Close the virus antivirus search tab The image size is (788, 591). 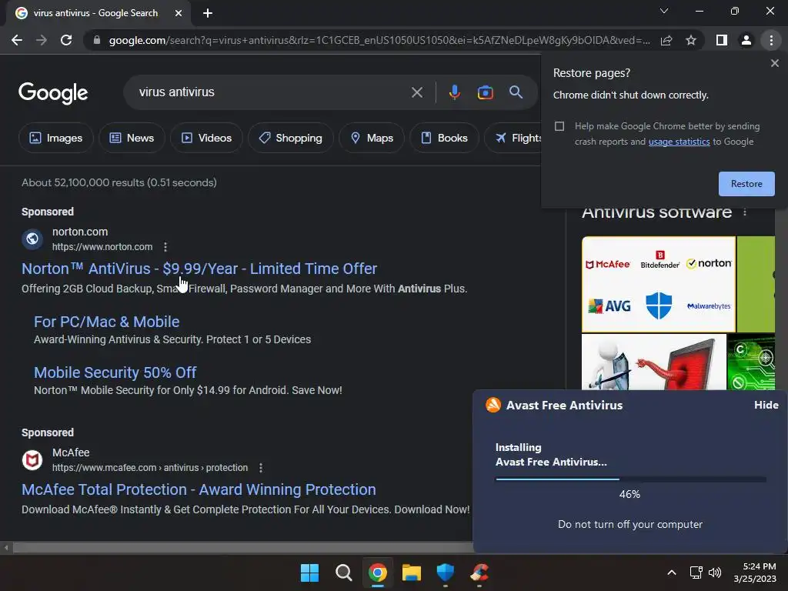click(179, 13)
